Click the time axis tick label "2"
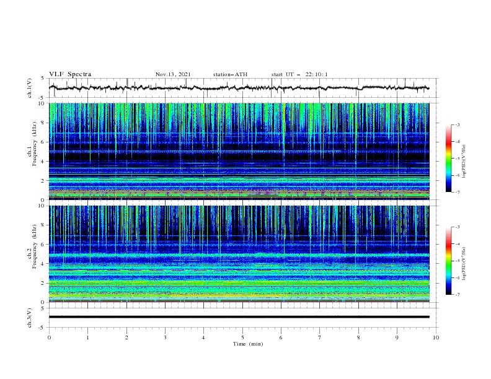Viewport: 491px width, 379px height. click(x=126, y=338)
